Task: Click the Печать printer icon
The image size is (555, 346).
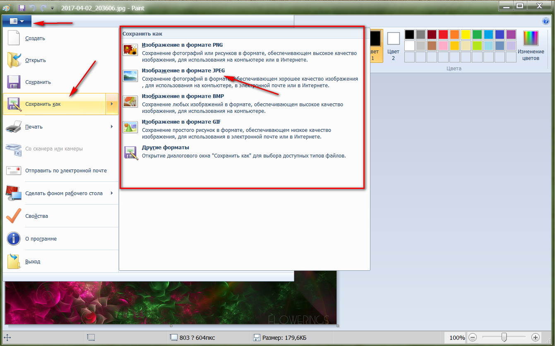Action: coord(14,126)
